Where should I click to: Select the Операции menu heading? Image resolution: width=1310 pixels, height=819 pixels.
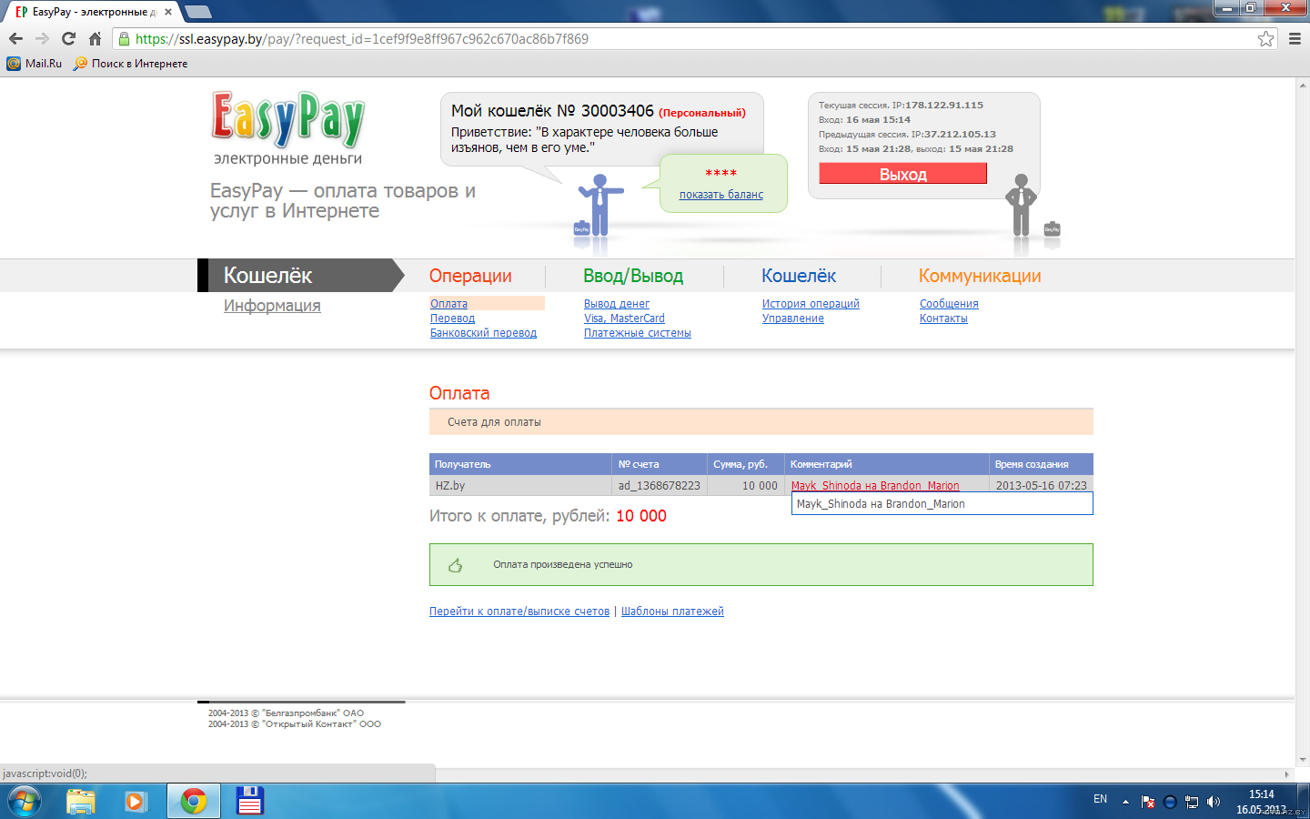470,276
